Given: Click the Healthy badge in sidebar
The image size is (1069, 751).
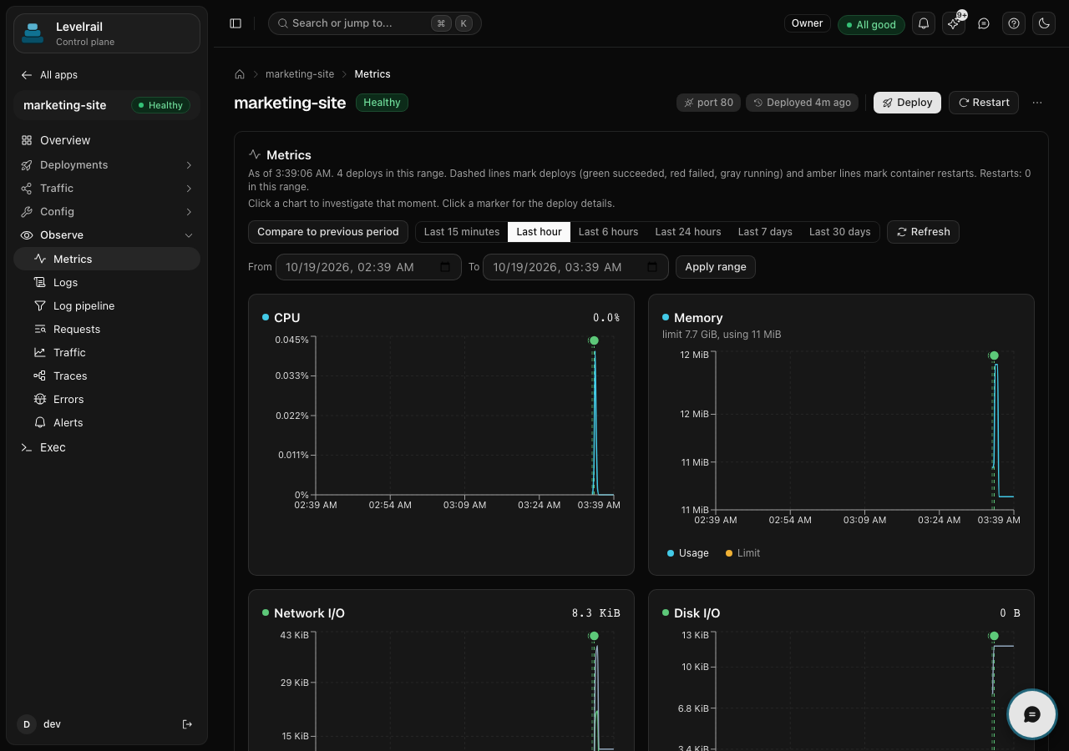Looking at the screenshot, I should [x=160, y=105].
